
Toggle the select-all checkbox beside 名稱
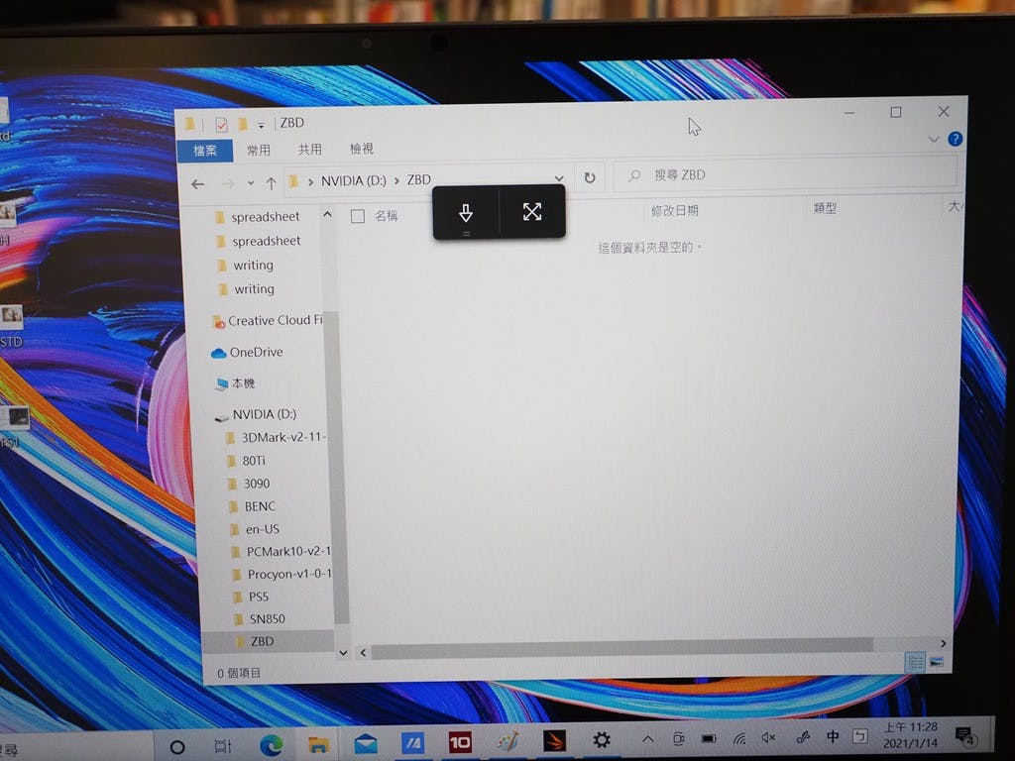[x=357, y=216]
